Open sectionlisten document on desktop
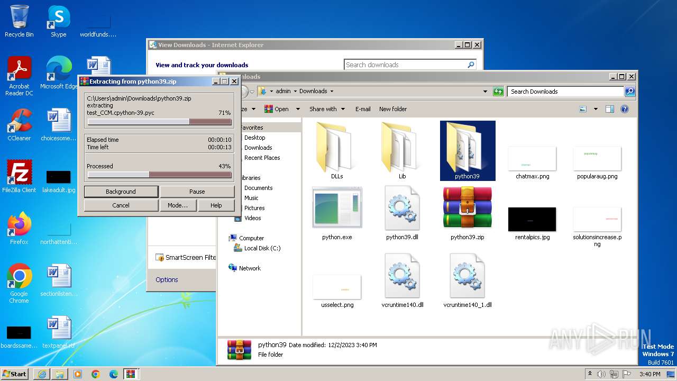 [59, 280]
